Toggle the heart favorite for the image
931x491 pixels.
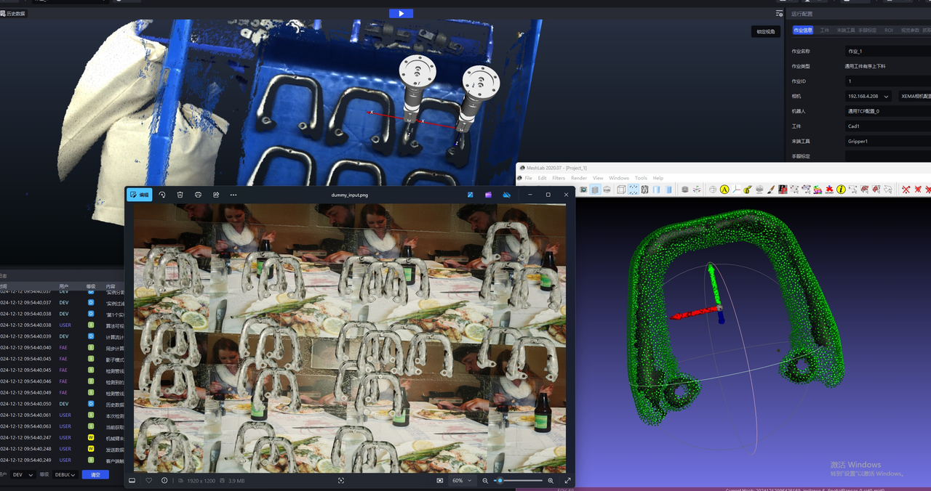point(148,481)
